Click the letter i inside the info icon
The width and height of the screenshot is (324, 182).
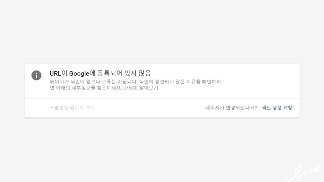pos(36,75)
